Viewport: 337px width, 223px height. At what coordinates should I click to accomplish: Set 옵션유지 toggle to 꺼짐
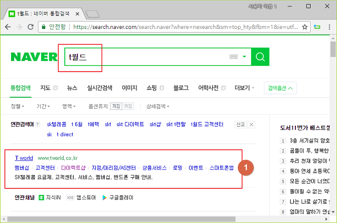click(x=116, y=106)
